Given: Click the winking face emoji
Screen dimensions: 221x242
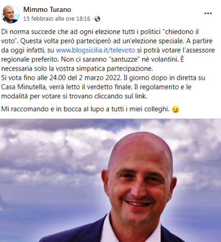Looking at the screenshot, I should pos(175,109).
